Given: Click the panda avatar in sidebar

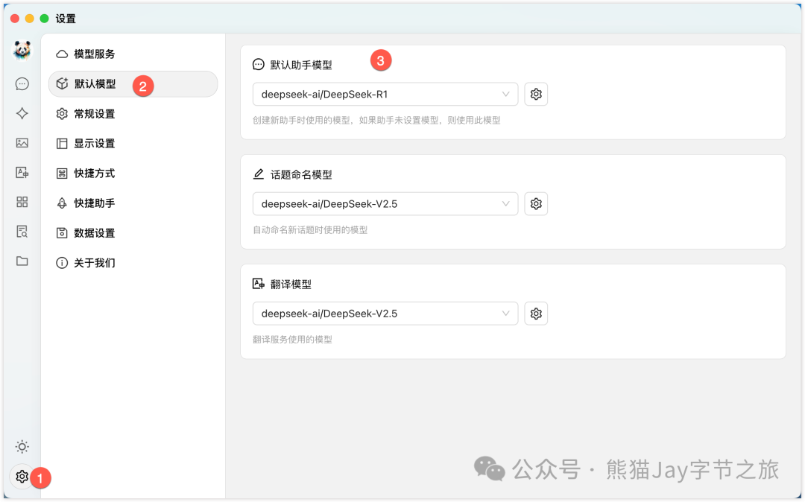Looking at the screenshot, I should (x=22, y=51).
